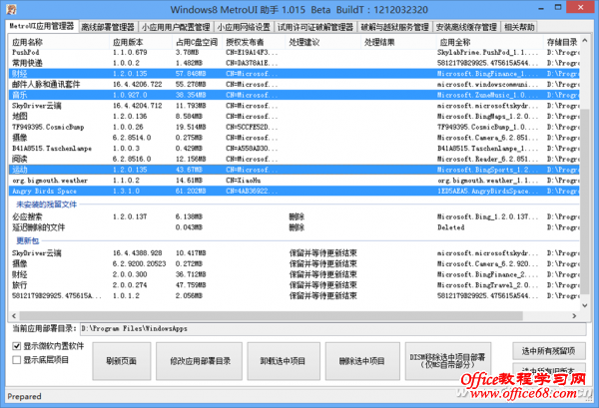Select the B41A8515.Taschenlampe row
599x408 pixels.
[295, 149]
